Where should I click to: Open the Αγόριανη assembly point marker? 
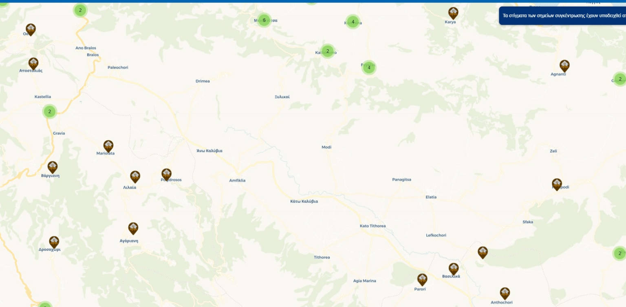(133, 228)
